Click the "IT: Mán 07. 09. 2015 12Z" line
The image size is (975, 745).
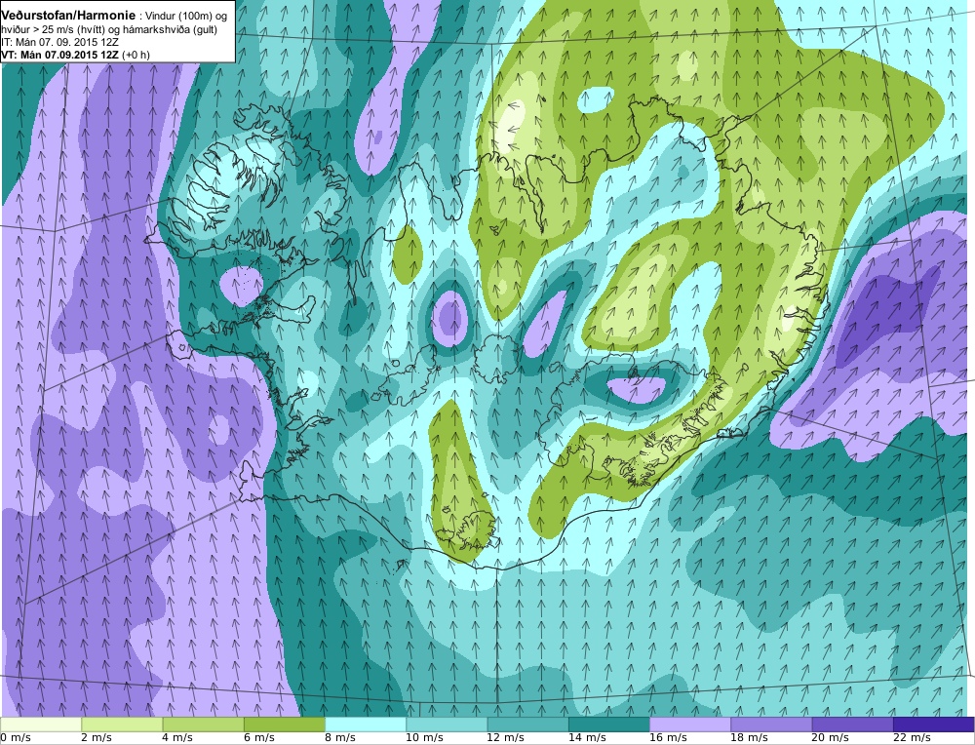(x=60, y=42)
